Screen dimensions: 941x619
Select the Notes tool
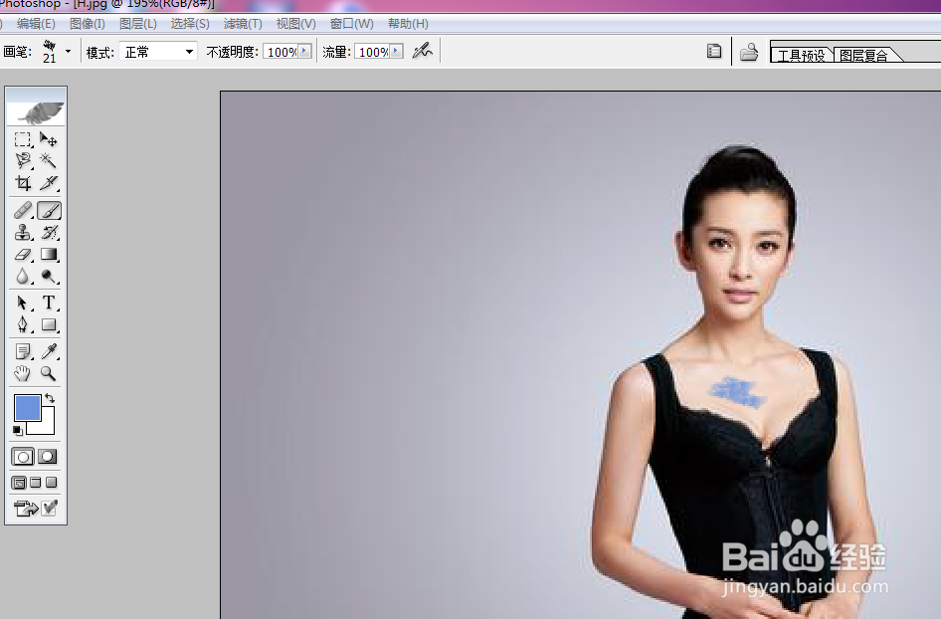23,351
